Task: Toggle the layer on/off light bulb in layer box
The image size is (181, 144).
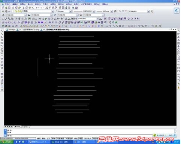Action: [14, 11]
